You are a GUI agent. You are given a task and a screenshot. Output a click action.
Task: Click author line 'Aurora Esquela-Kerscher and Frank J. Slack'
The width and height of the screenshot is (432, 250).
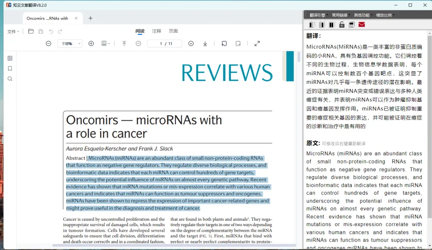tap(119, 149)
